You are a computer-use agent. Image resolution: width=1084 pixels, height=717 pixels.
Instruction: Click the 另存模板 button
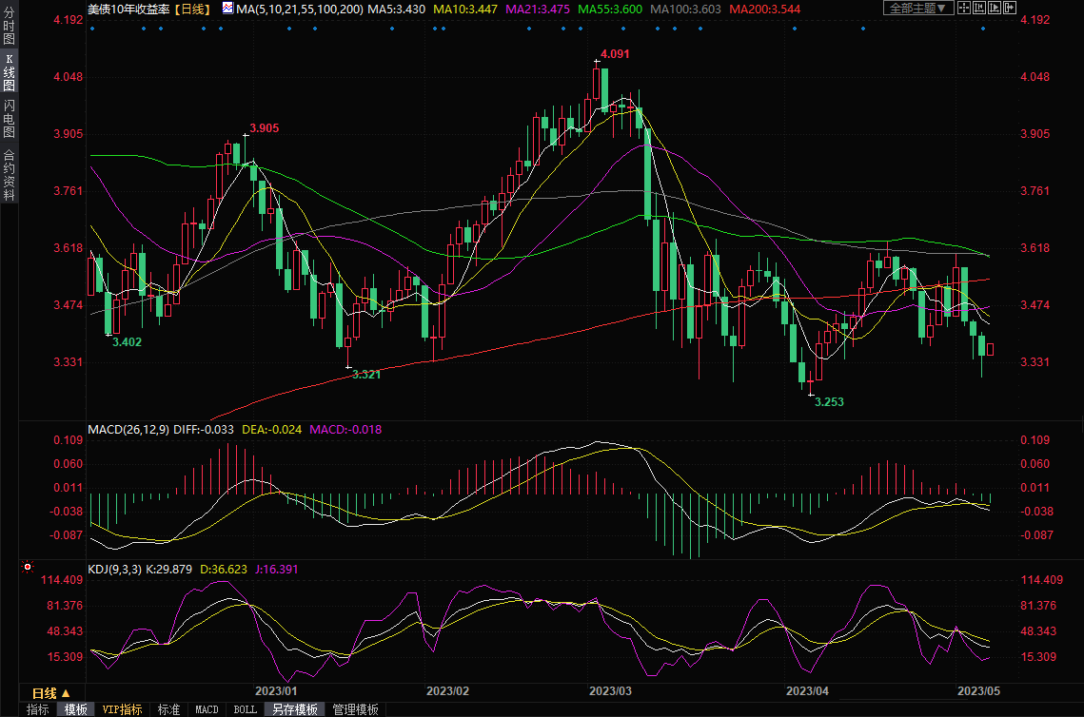[294, 709]
